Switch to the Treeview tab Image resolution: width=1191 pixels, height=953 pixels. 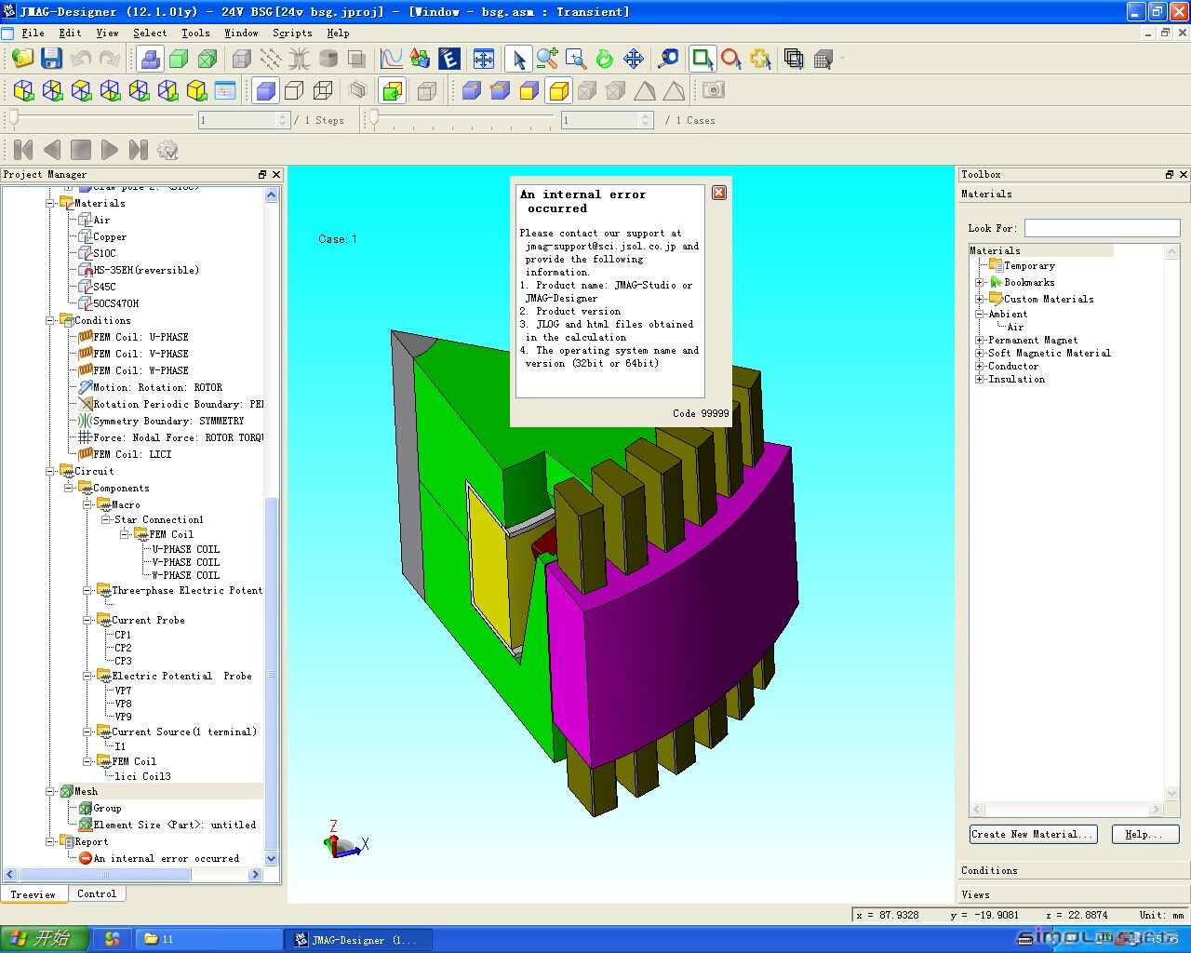click(33, 894)
